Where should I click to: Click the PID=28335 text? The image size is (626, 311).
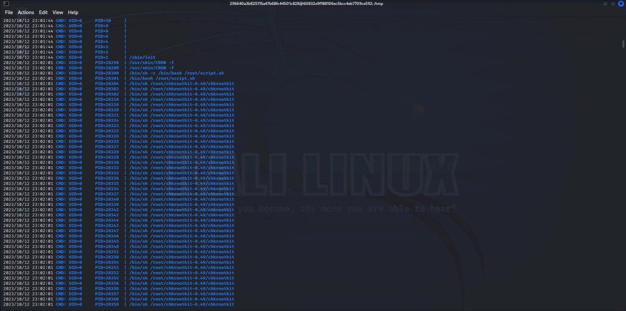coord(107,183)
